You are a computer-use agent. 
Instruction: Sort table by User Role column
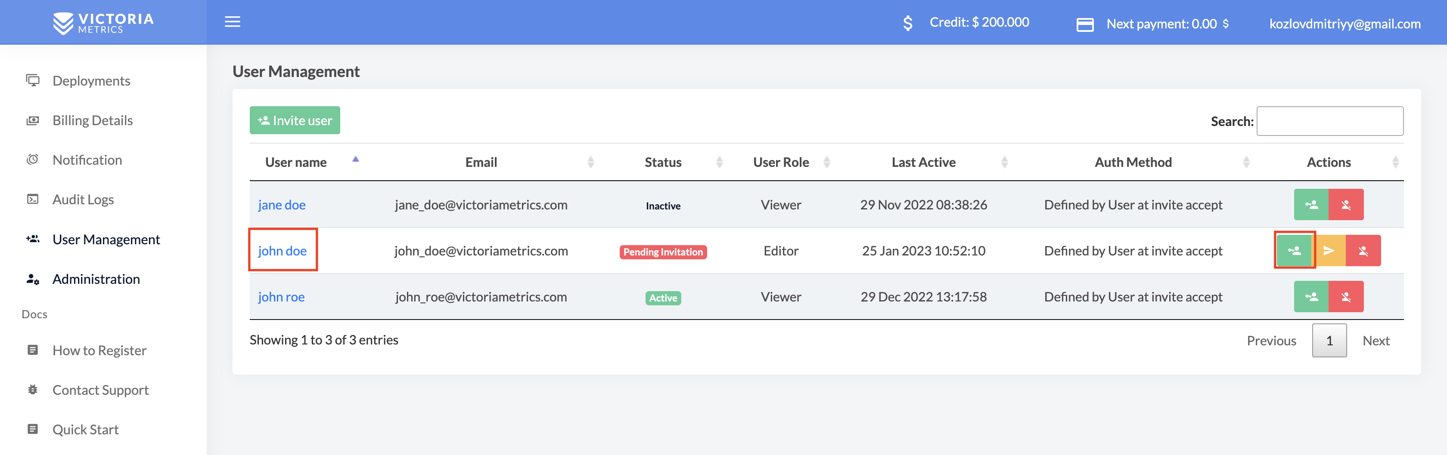pyautogui.click(x=781, y=162)
